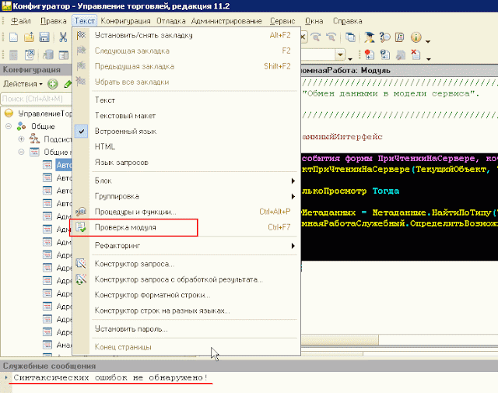Screen dimensions: 498x393
Task: Click the Cut scissors icon
Action: pos(63,37)
